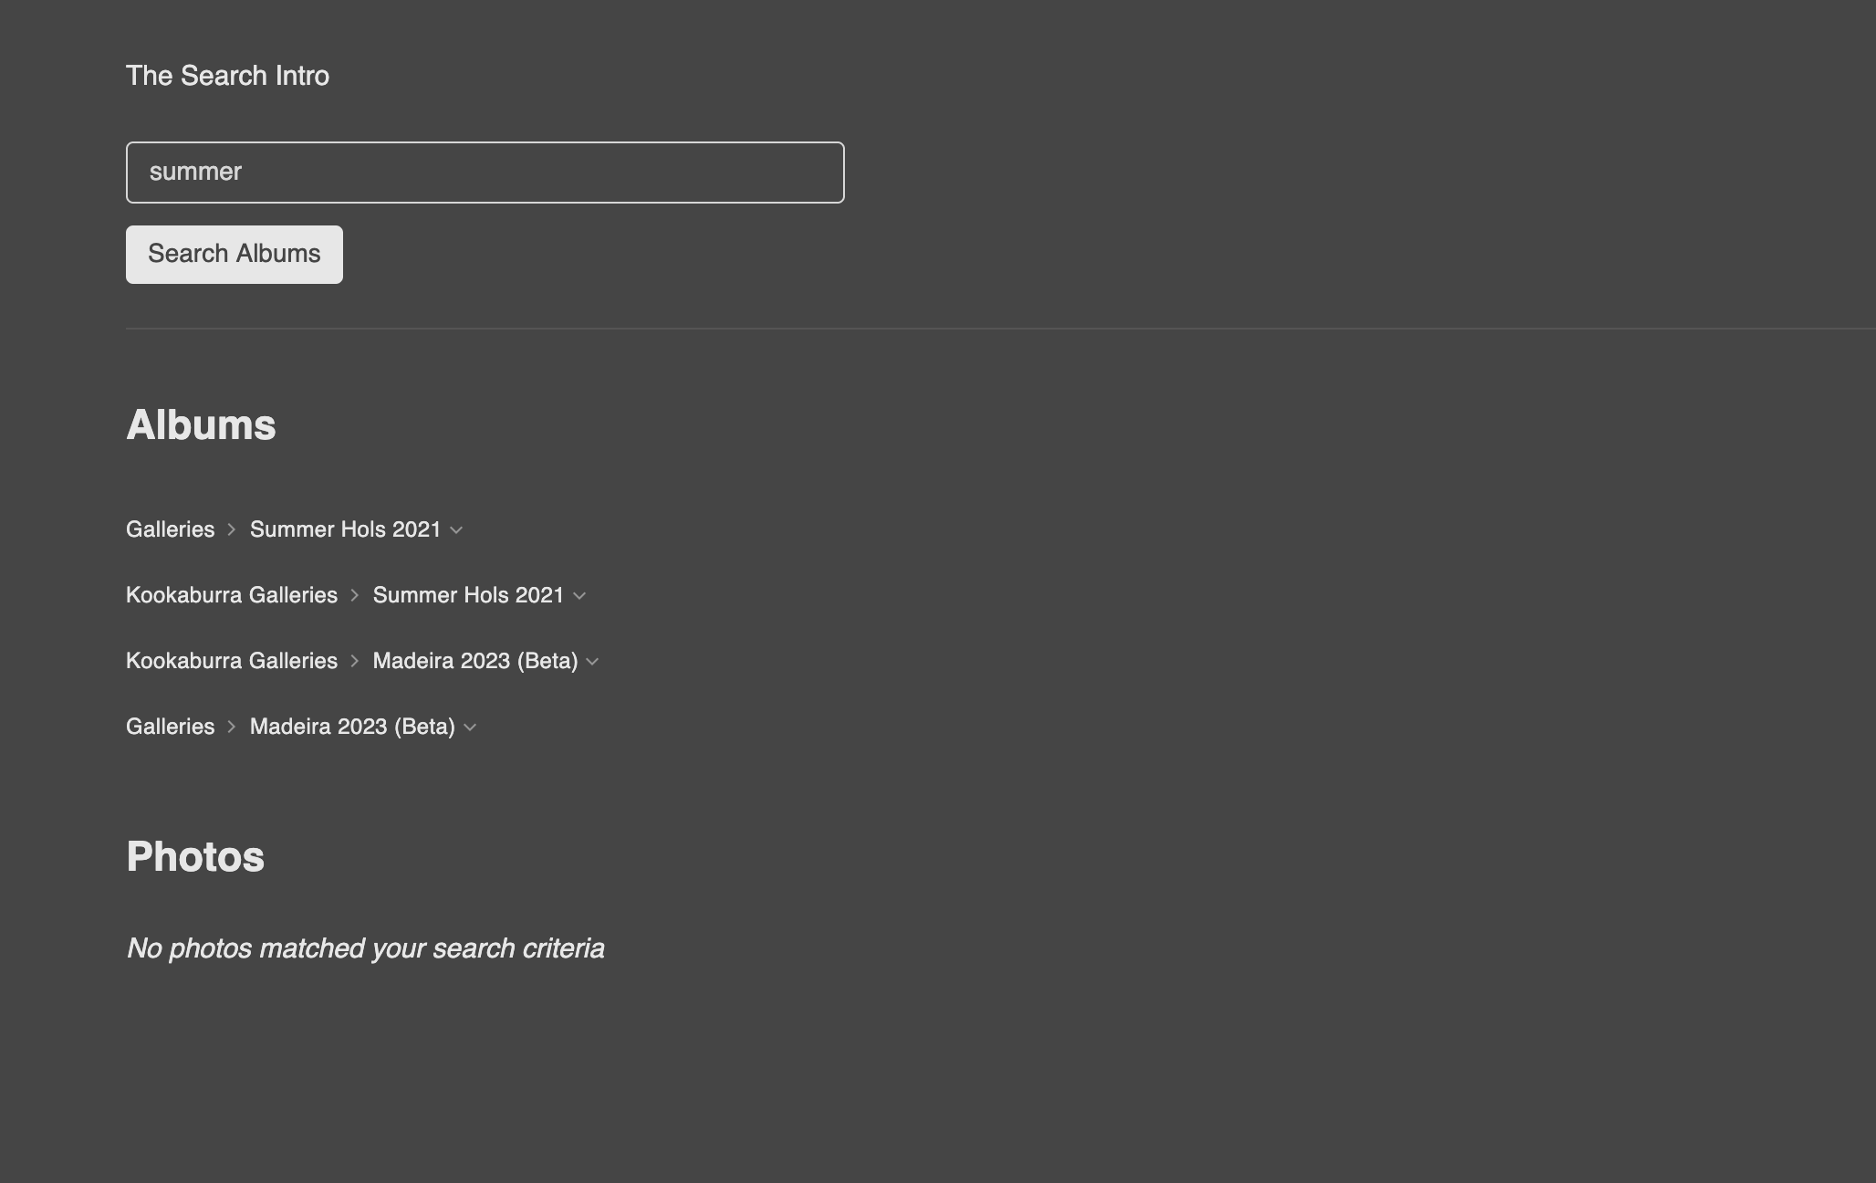Click the Search Albums button
The width and height of the screenshot is (1876, 1183).
pyautogui.click(x=234, y=255)
